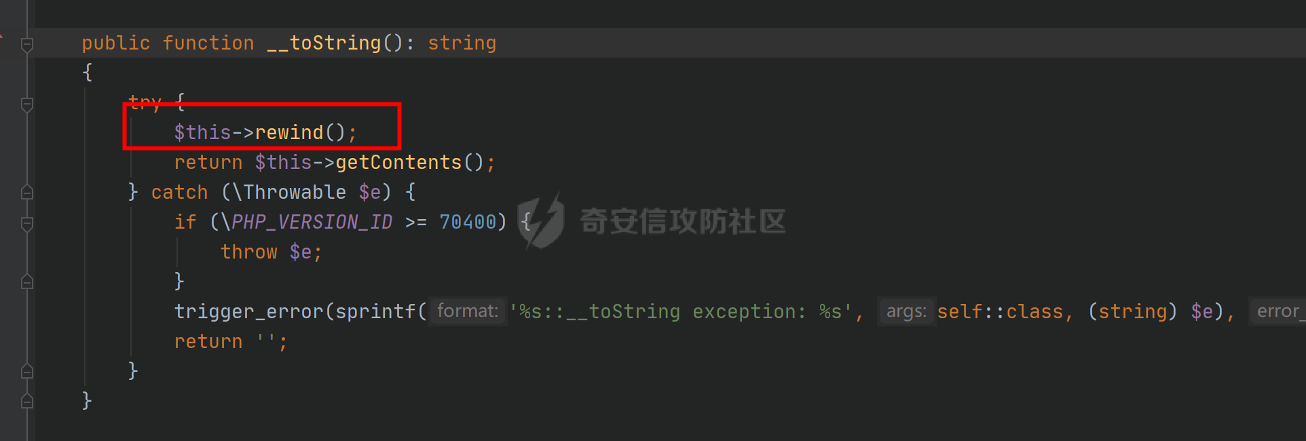1306x441 pixels.
Task: Click fold end marker at function closing brace
Action: click(27, 401)
